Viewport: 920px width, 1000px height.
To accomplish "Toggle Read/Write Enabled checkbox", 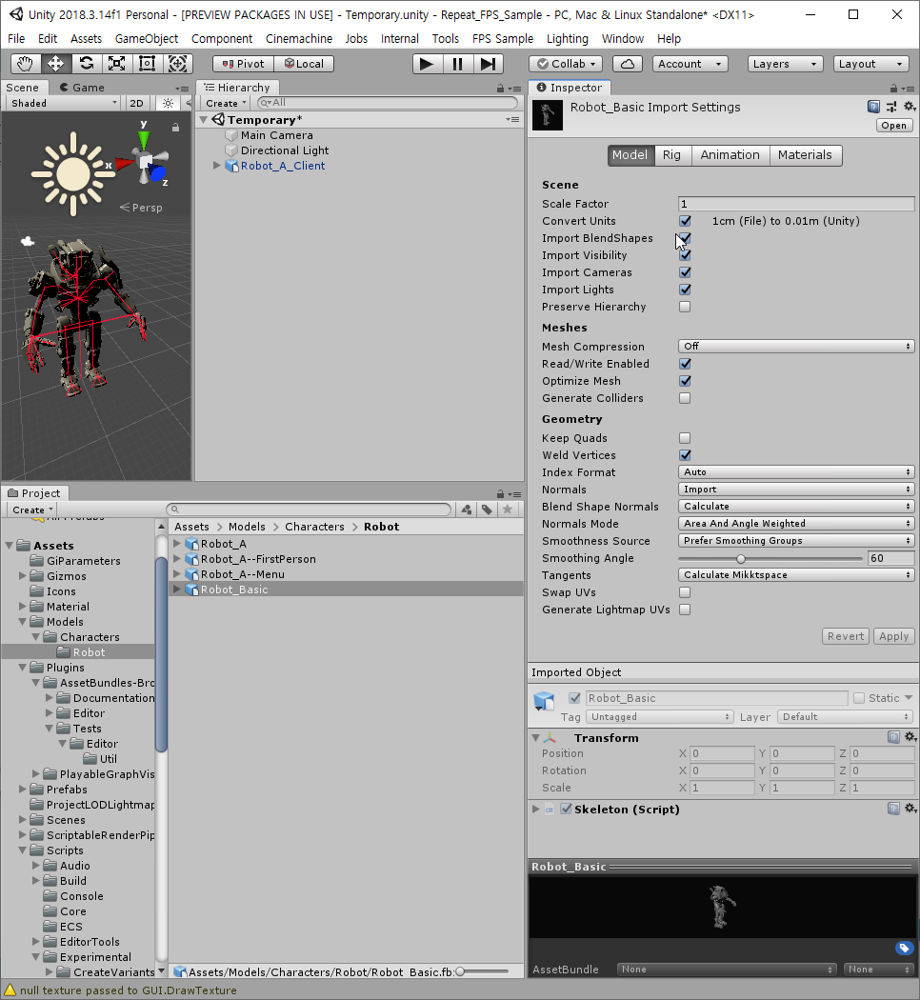I will click(x=685, y=364).
